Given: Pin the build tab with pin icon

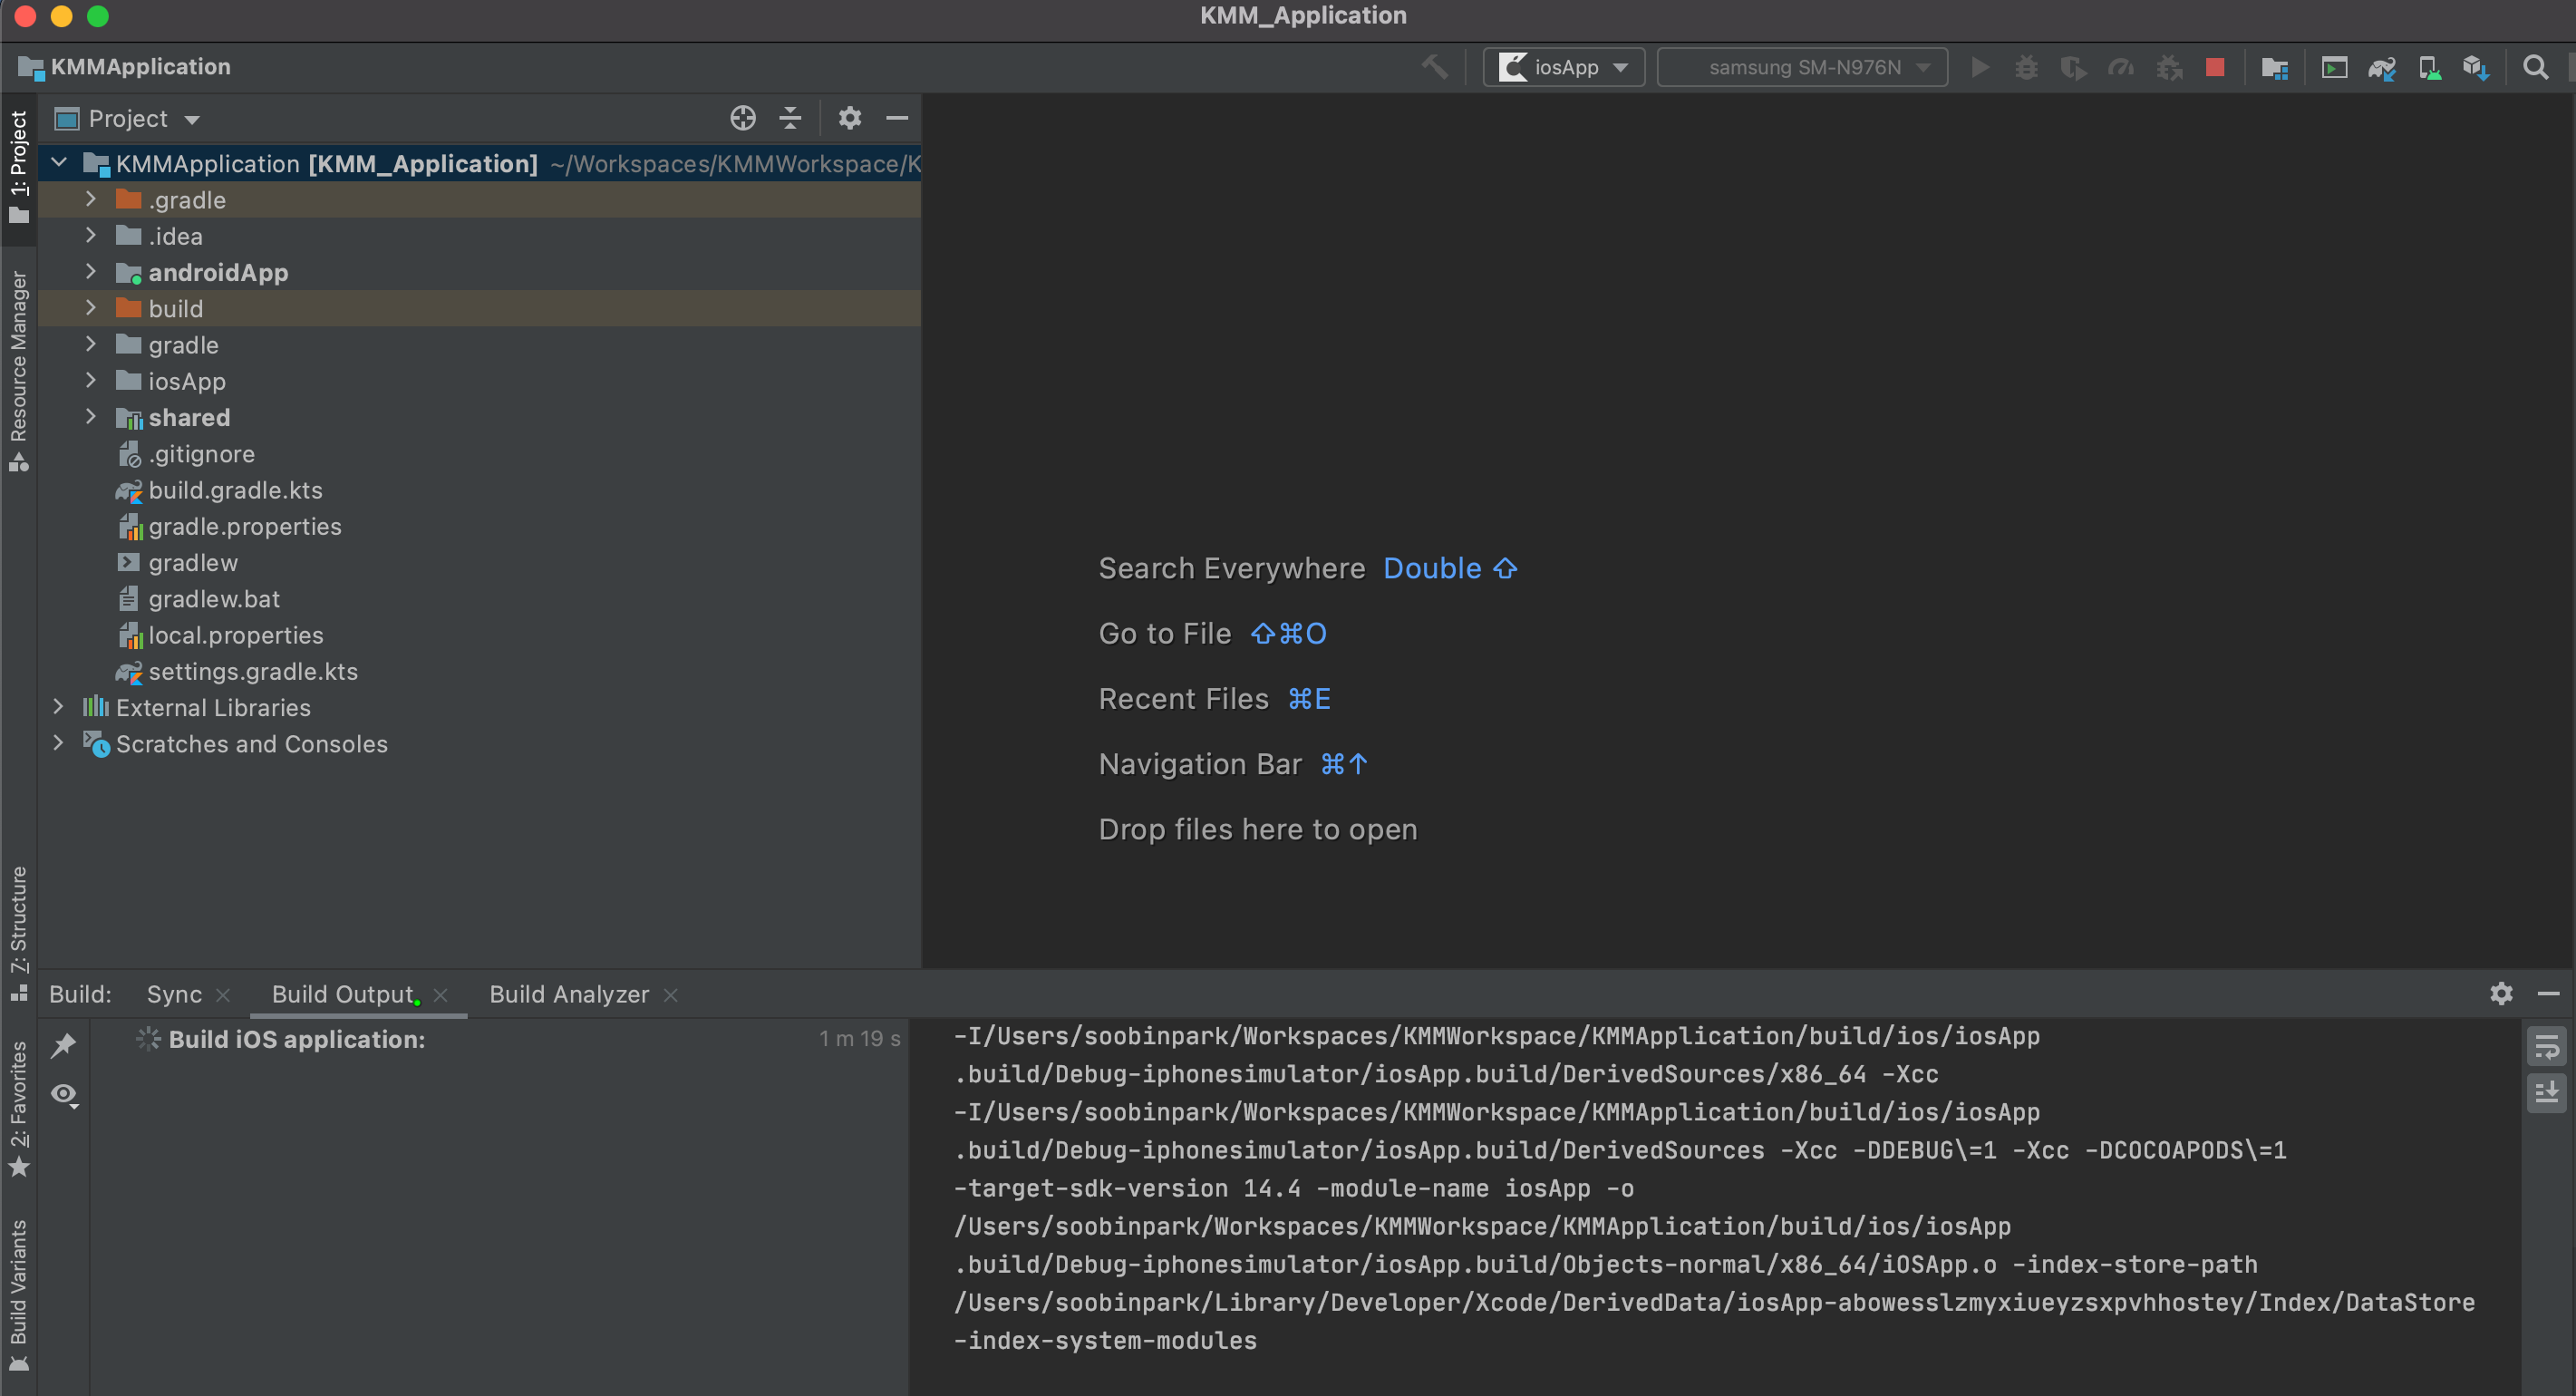Looking at the screenshot, I should (x=64, y=1044).
